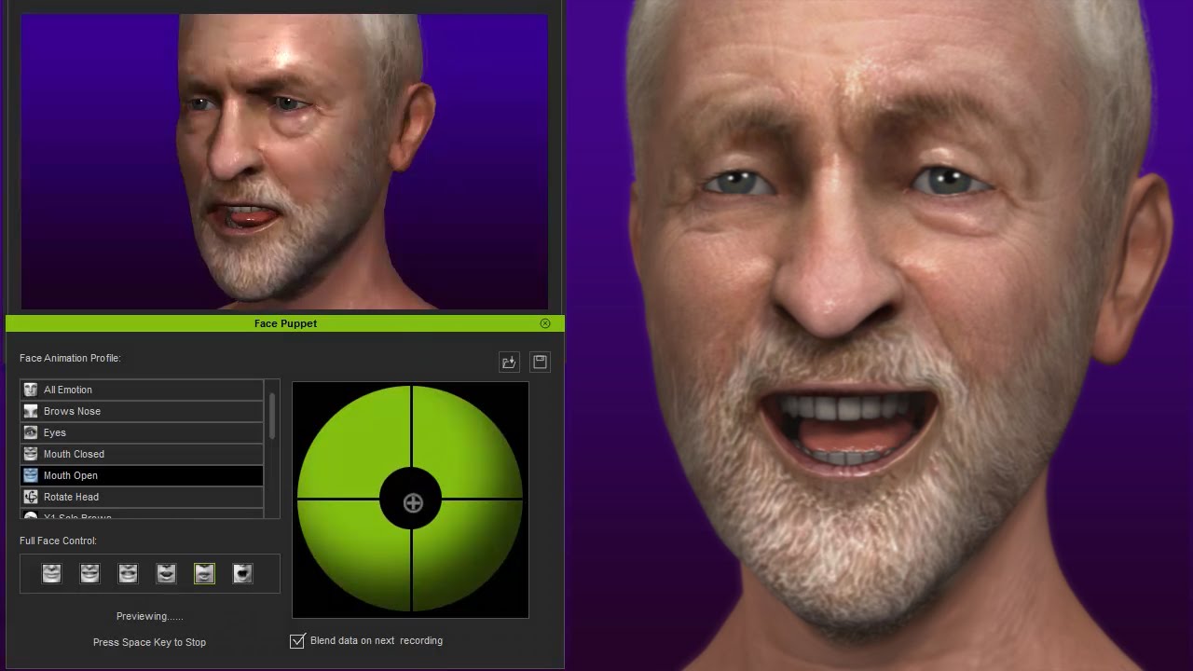
Task: Close the Face Puppet panel
Action: point(545,323)
